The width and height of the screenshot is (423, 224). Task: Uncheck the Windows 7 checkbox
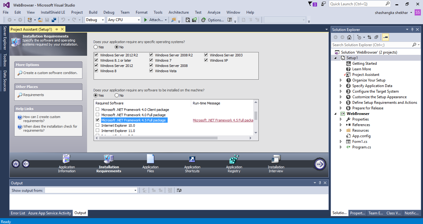point(151,60)
